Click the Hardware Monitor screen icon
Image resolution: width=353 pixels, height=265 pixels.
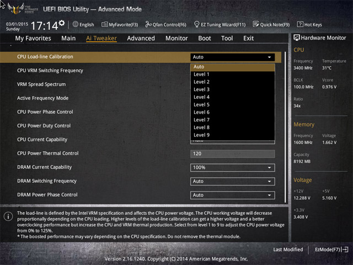tap(297, 38)
